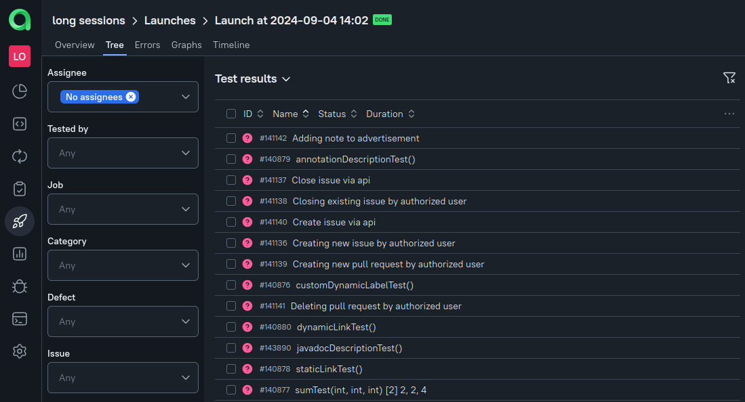Image resolution: width=745 pixels, height=402 pixels.
Task: Tick the select-all checkbox in table header
Action: [x=231, y=114]
